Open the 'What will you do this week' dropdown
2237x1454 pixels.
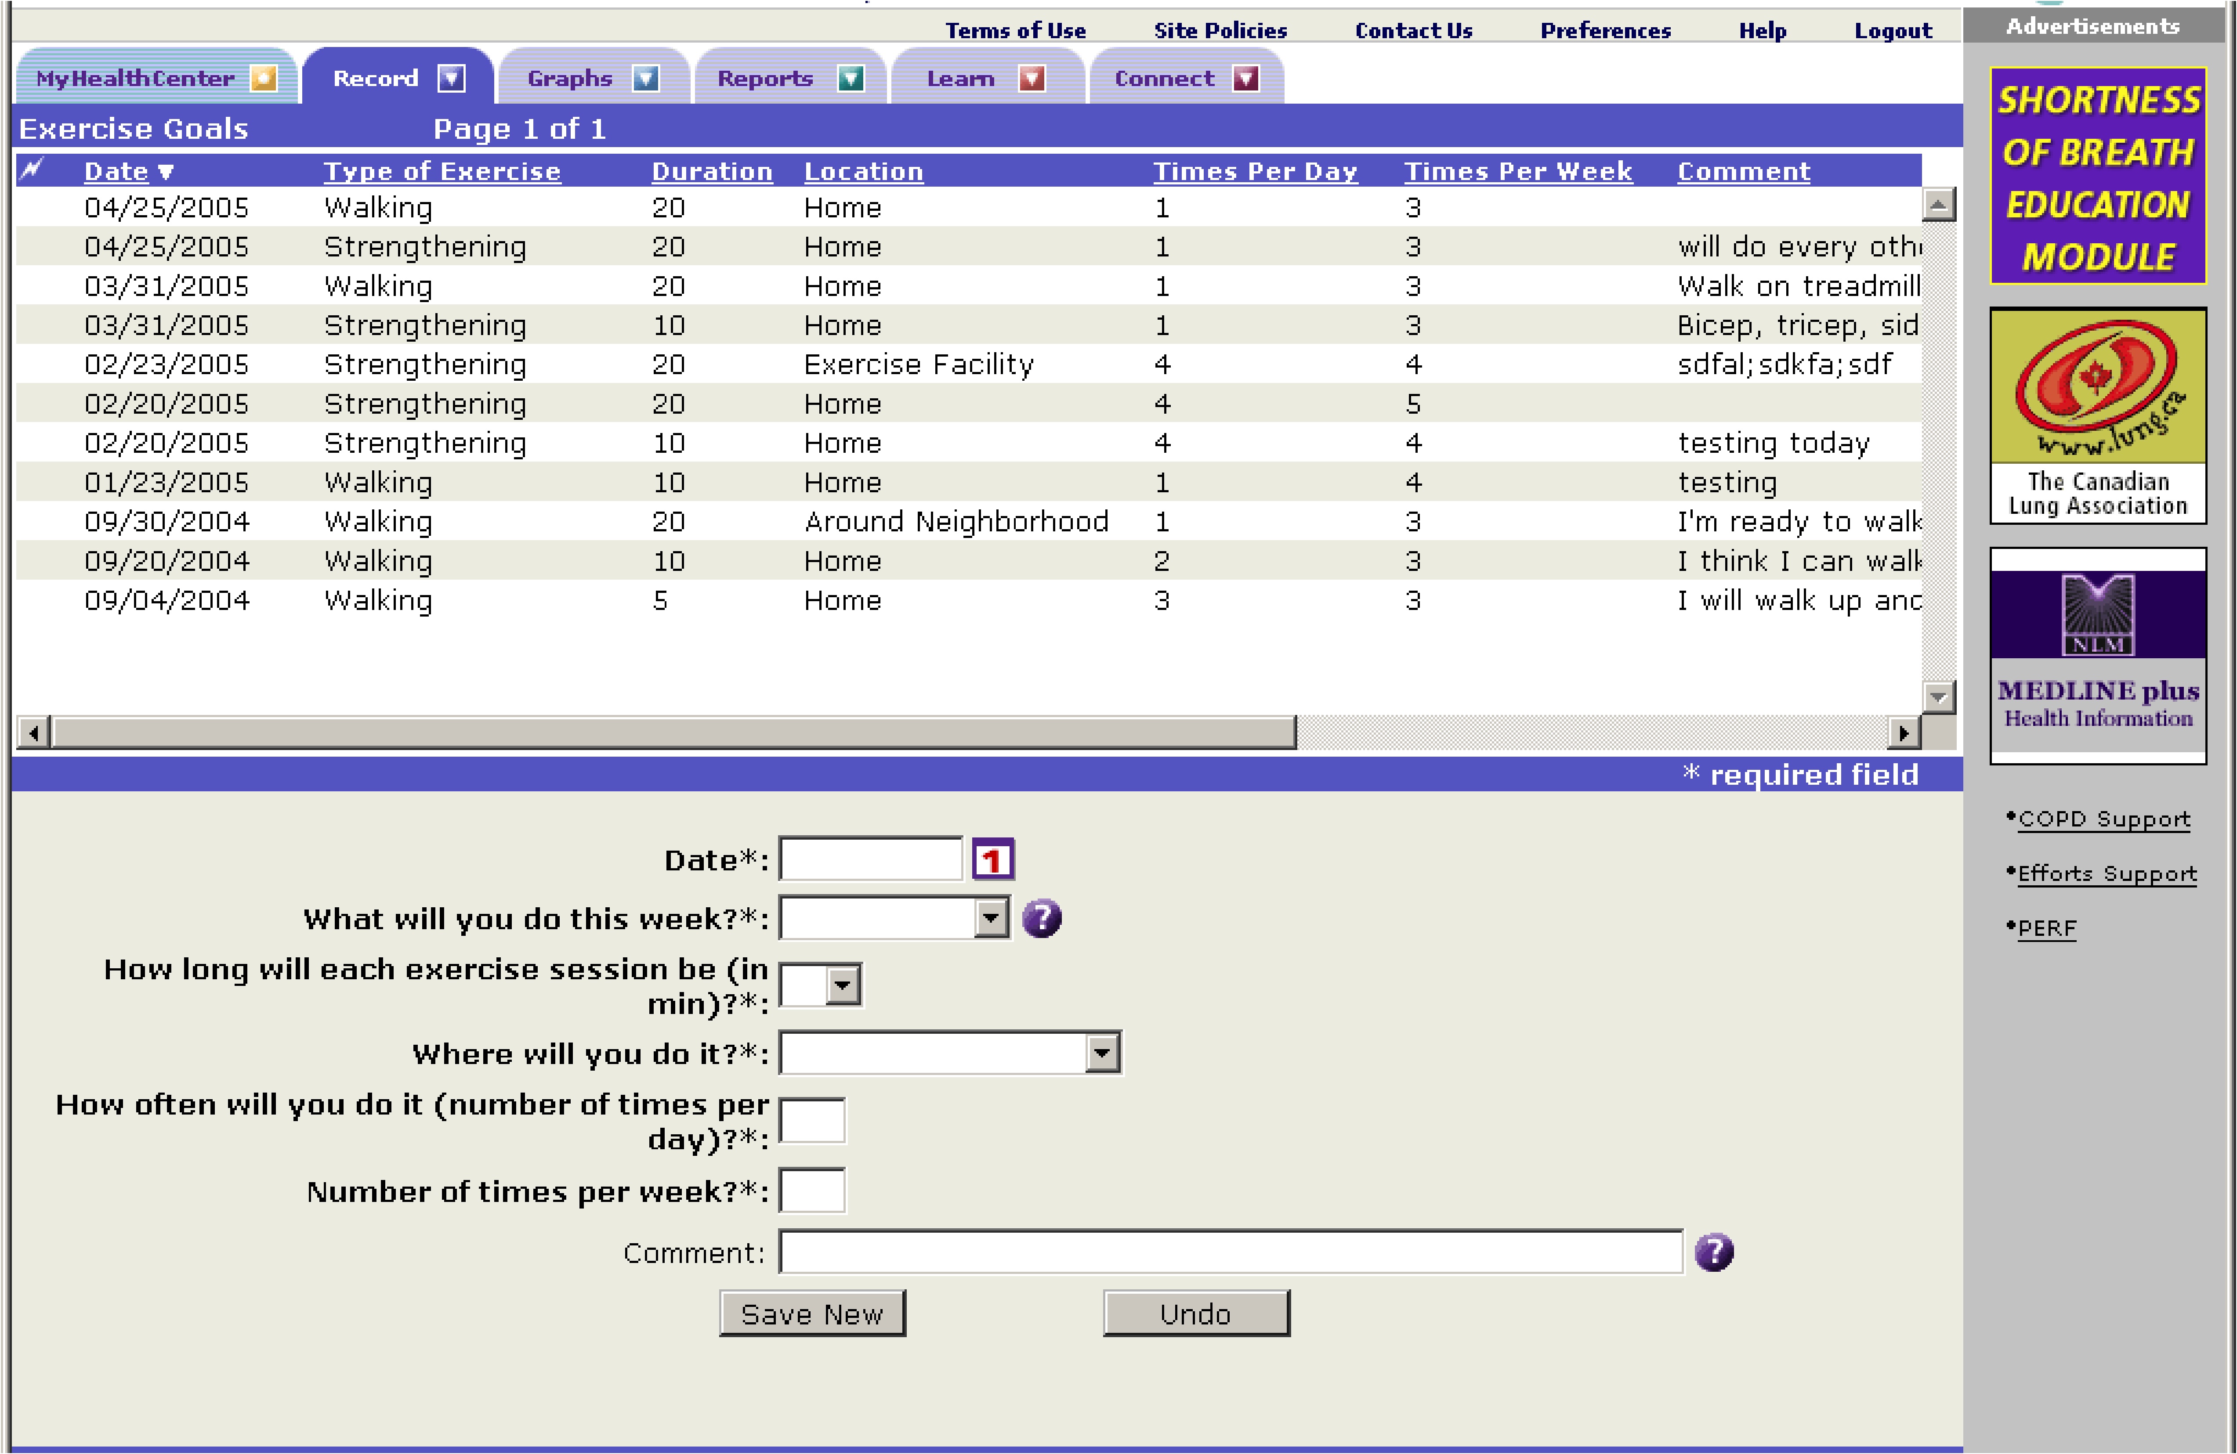coord(991,918)
